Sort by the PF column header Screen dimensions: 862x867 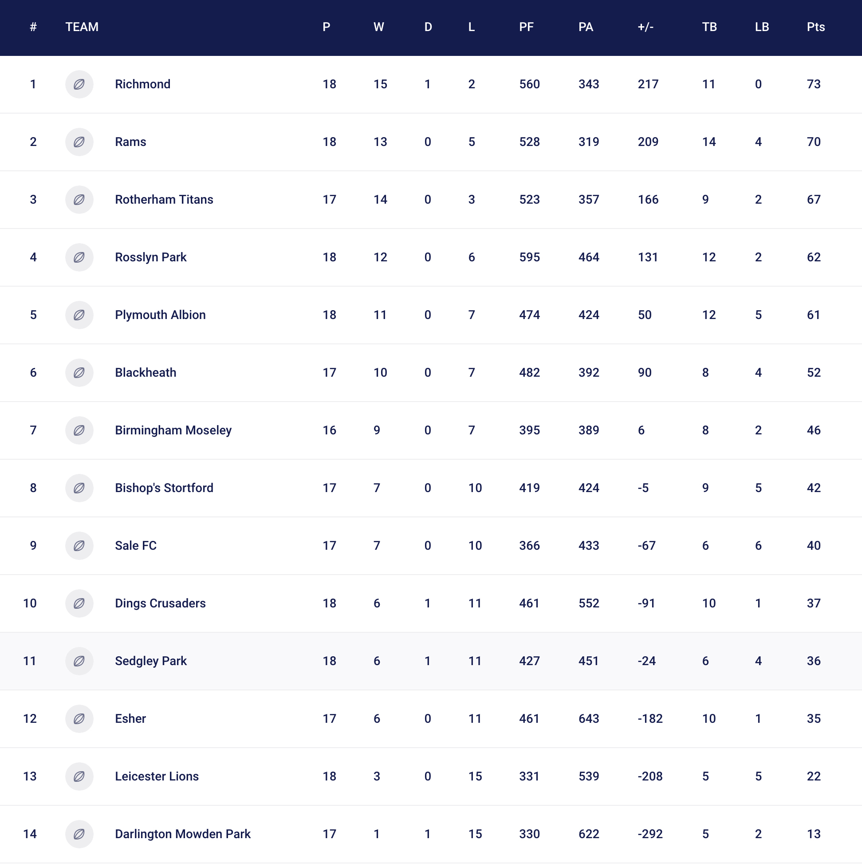(x=526, y=27)
